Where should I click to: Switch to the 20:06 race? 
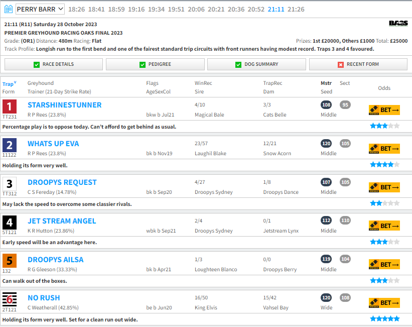(196, 10)
